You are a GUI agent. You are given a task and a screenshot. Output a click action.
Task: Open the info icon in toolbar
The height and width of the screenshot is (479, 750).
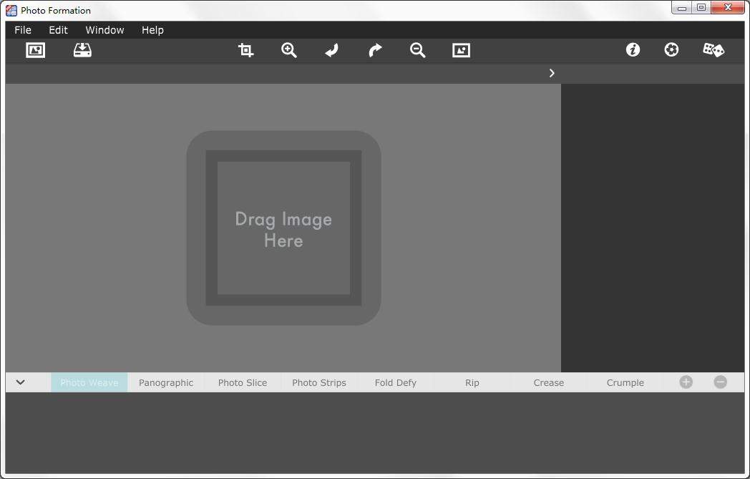(633, 50)
